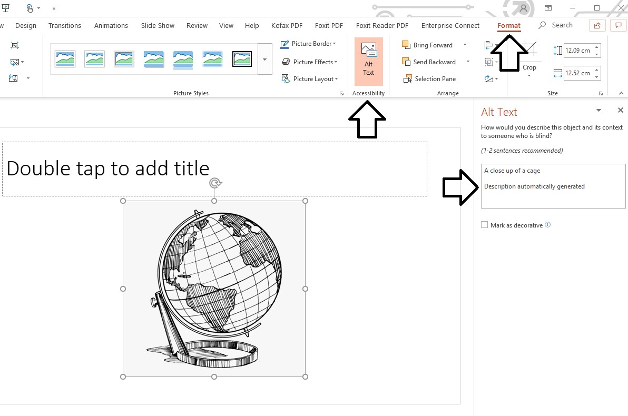This screenshot has height=416, width=628.
Task: Increase image height using the stepper
Action: point(596,47)
